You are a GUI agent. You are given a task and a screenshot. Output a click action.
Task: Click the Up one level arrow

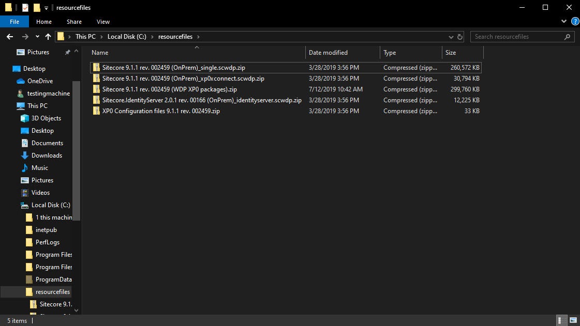pyautogui.click(x=48, y=37)
